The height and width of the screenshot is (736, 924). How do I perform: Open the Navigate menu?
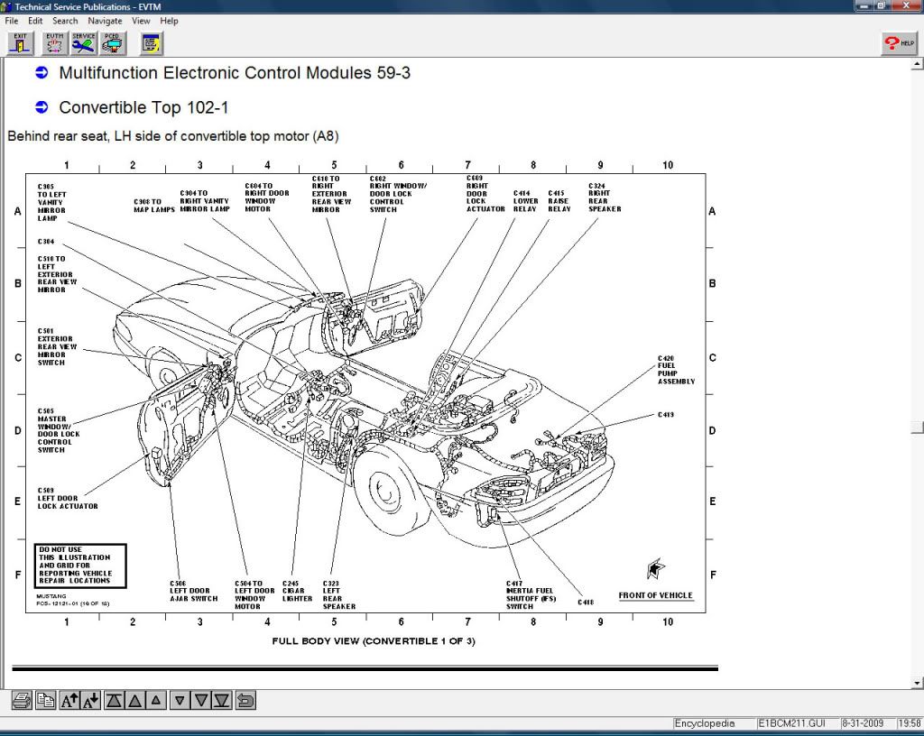pyautogui.click(x=105, y=20)
